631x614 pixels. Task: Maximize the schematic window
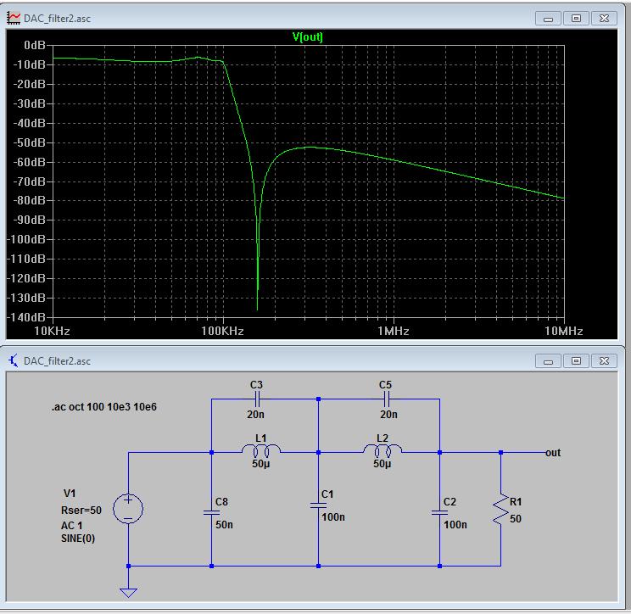[x=576, y=361]
